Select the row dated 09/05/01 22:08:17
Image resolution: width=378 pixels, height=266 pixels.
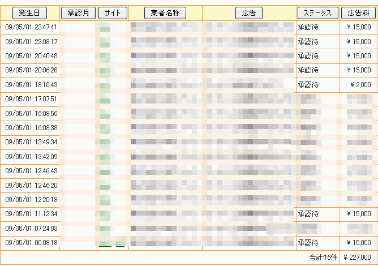pyautogui.click(x=189, y=42)
